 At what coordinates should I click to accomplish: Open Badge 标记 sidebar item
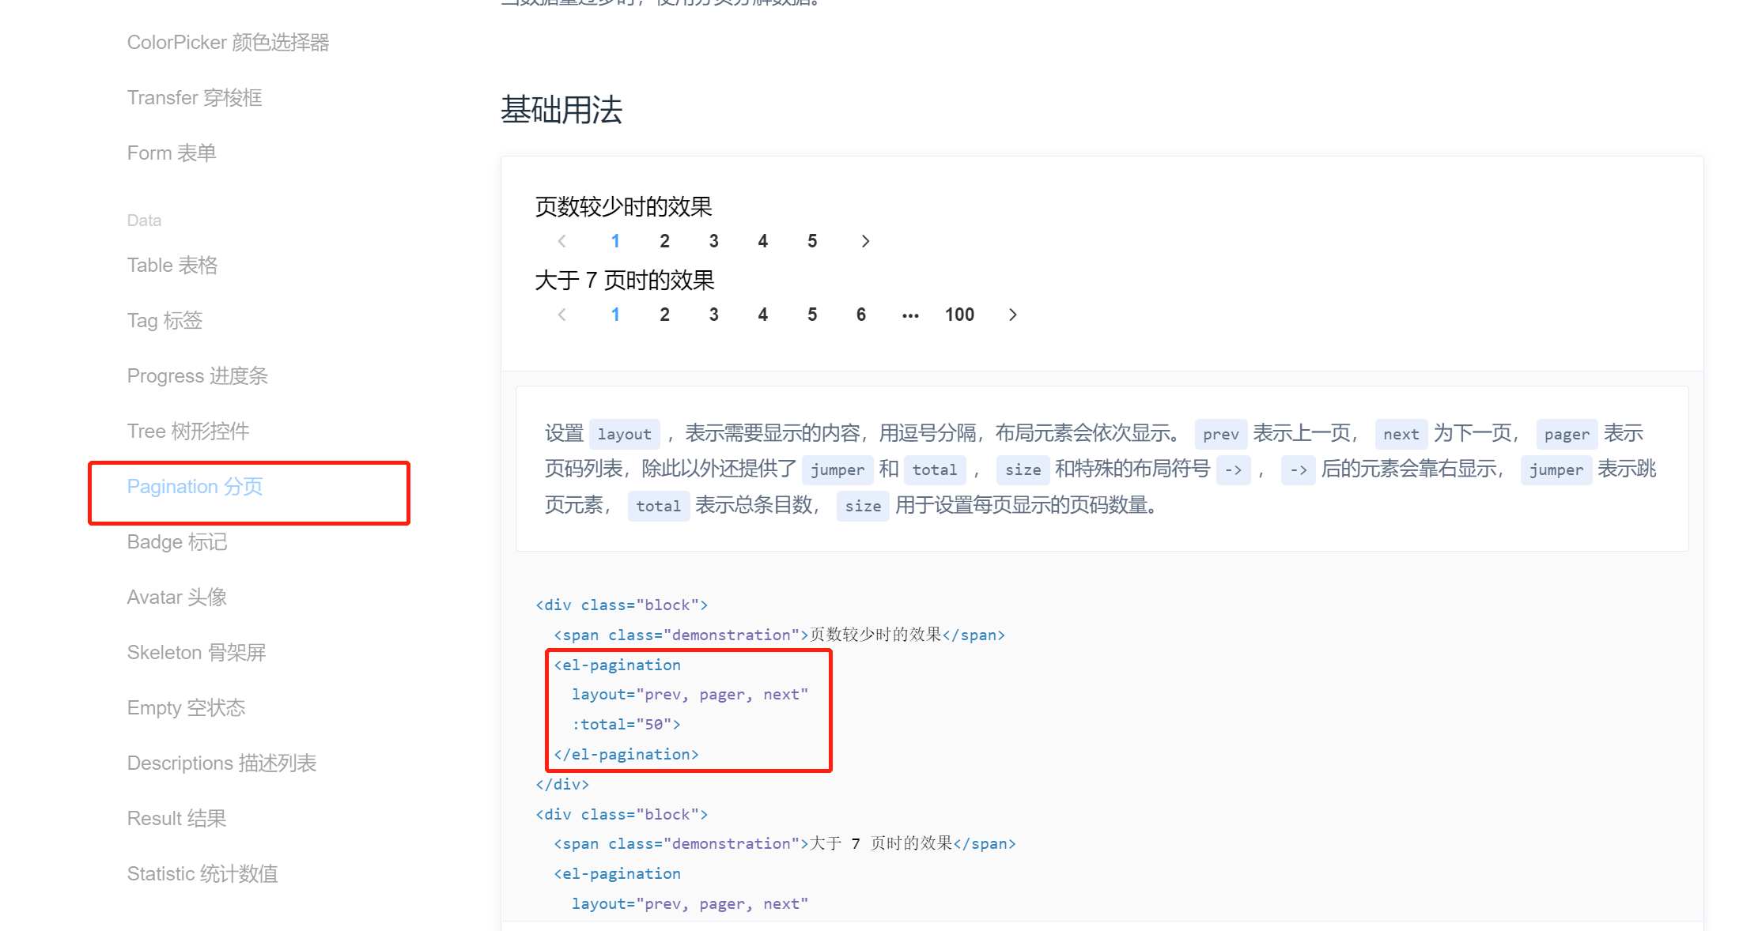[177, 542]
